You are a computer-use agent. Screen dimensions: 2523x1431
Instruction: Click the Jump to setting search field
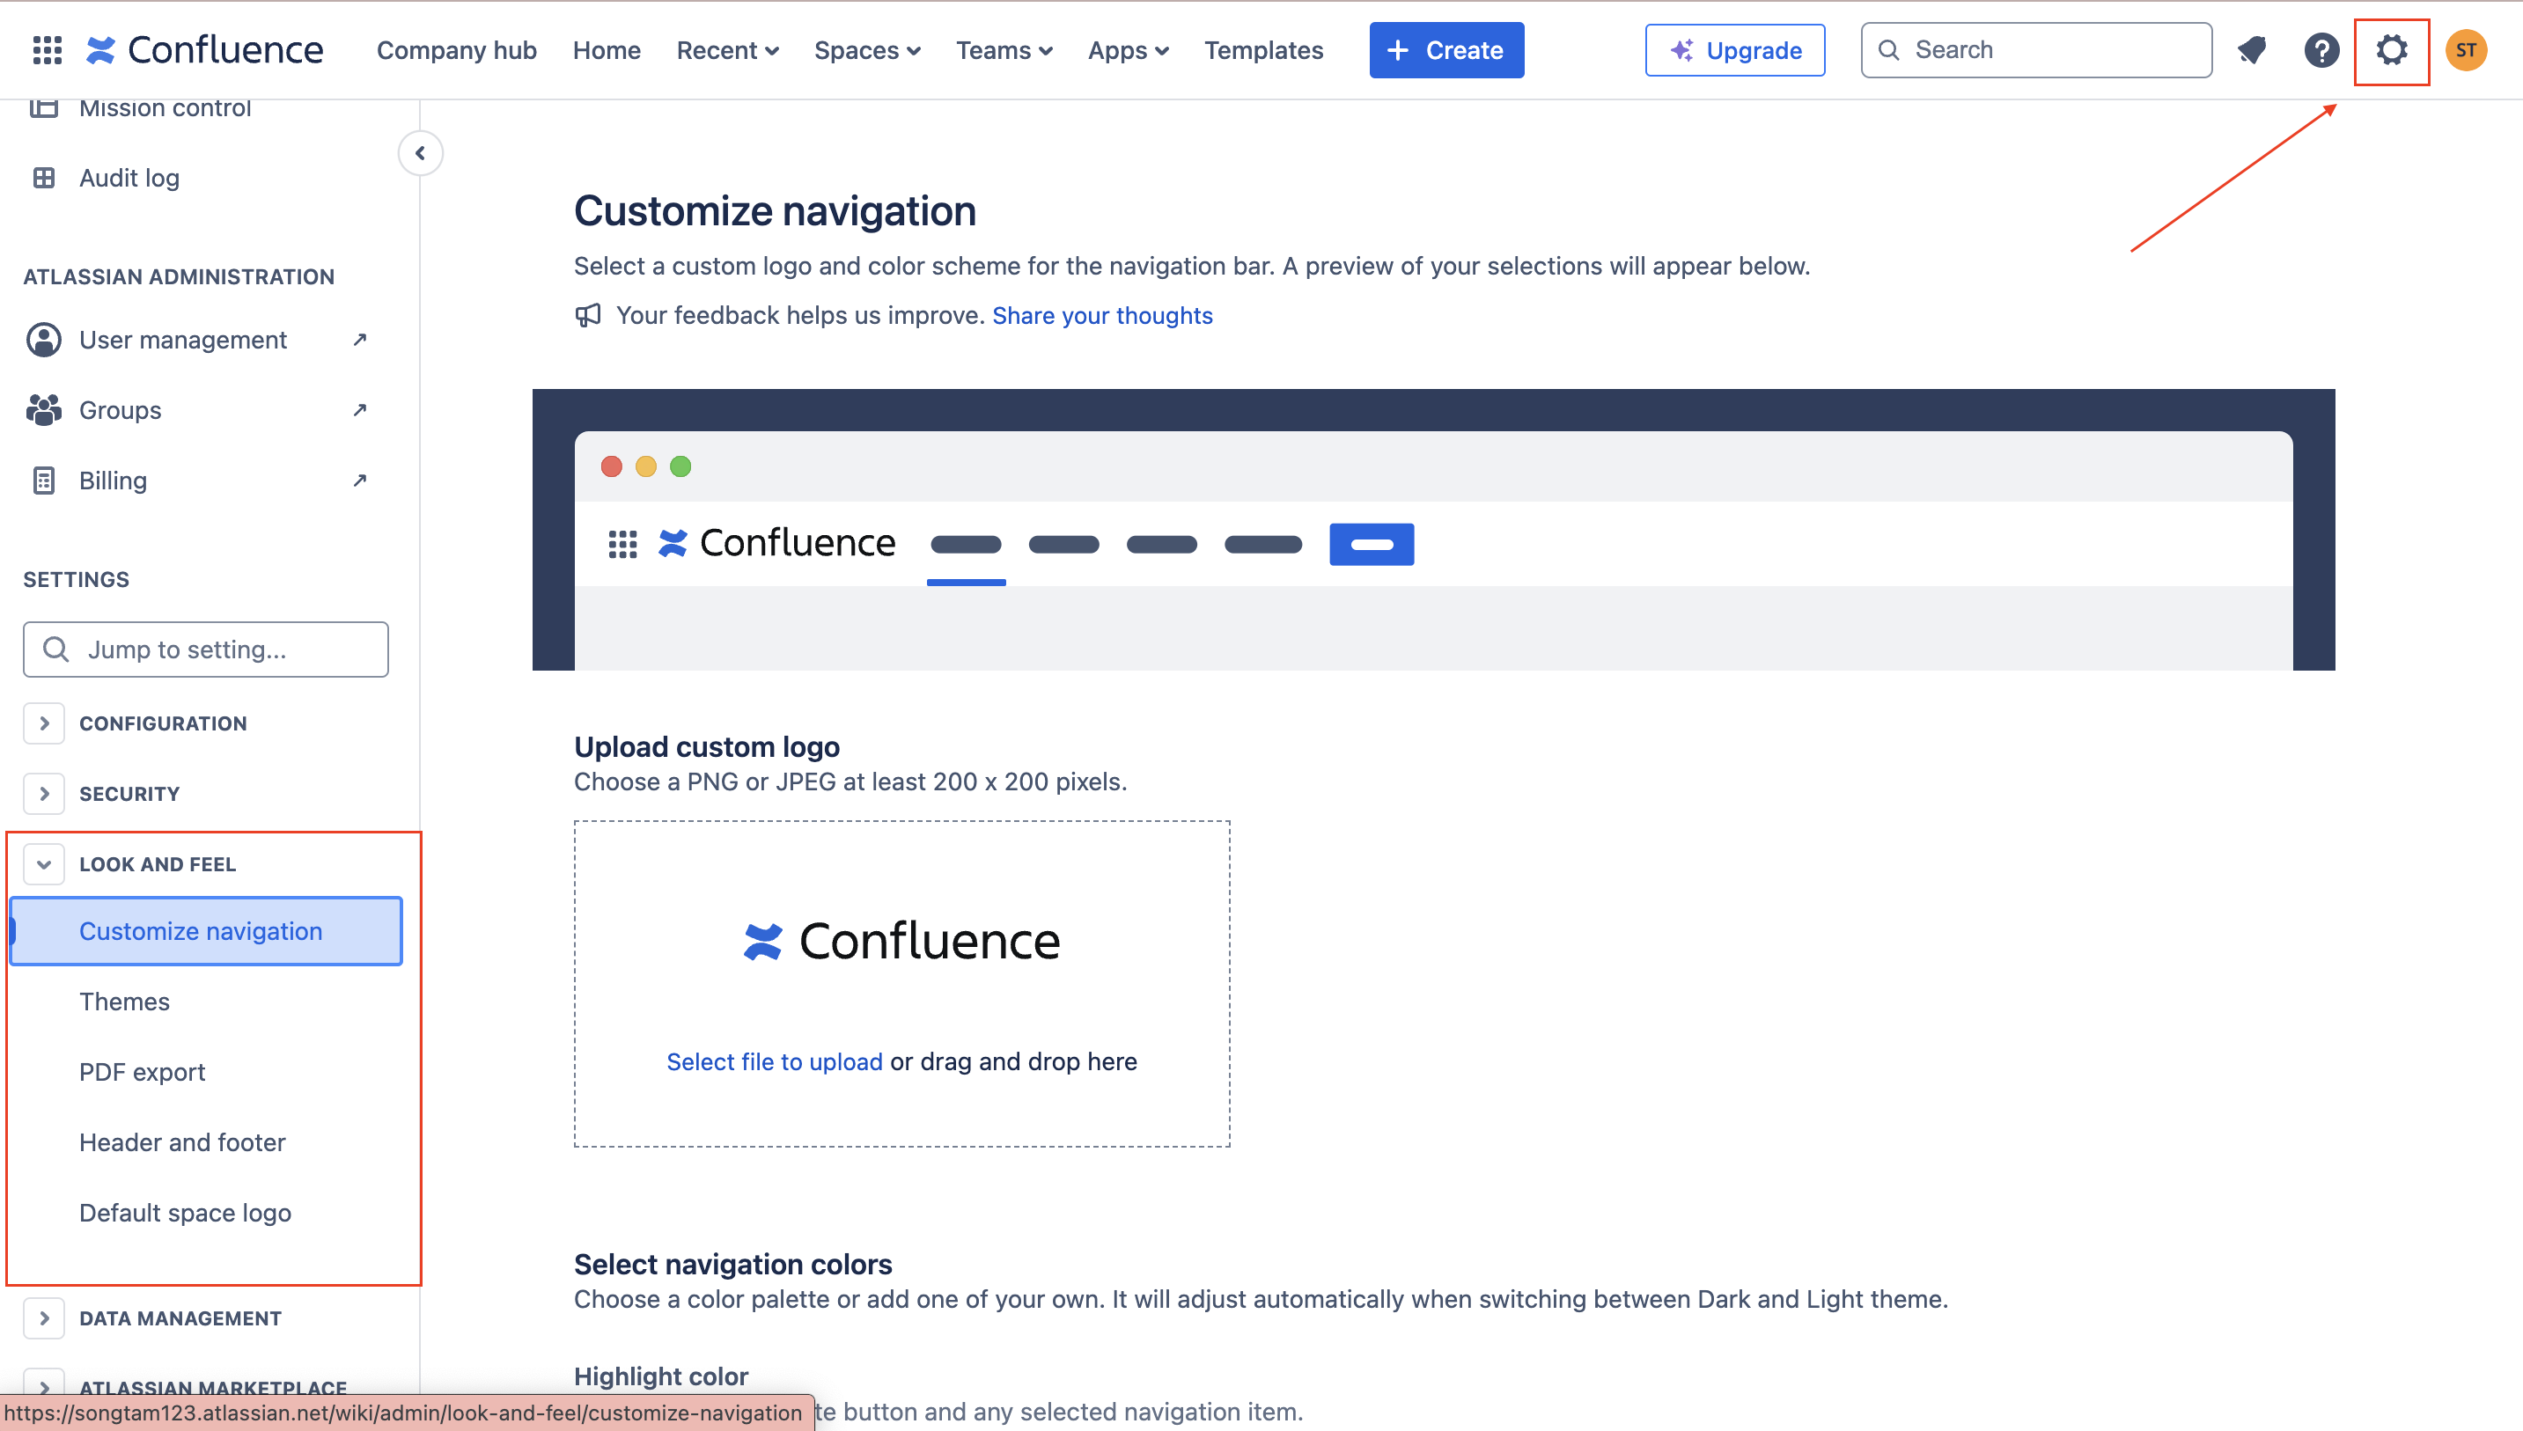(x=205, y=649)
